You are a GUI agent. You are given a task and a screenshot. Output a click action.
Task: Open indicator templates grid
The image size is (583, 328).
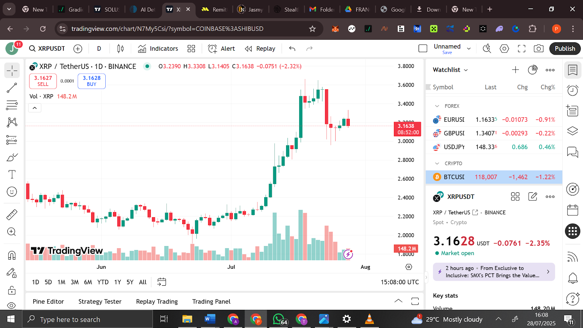coord(191,48)
